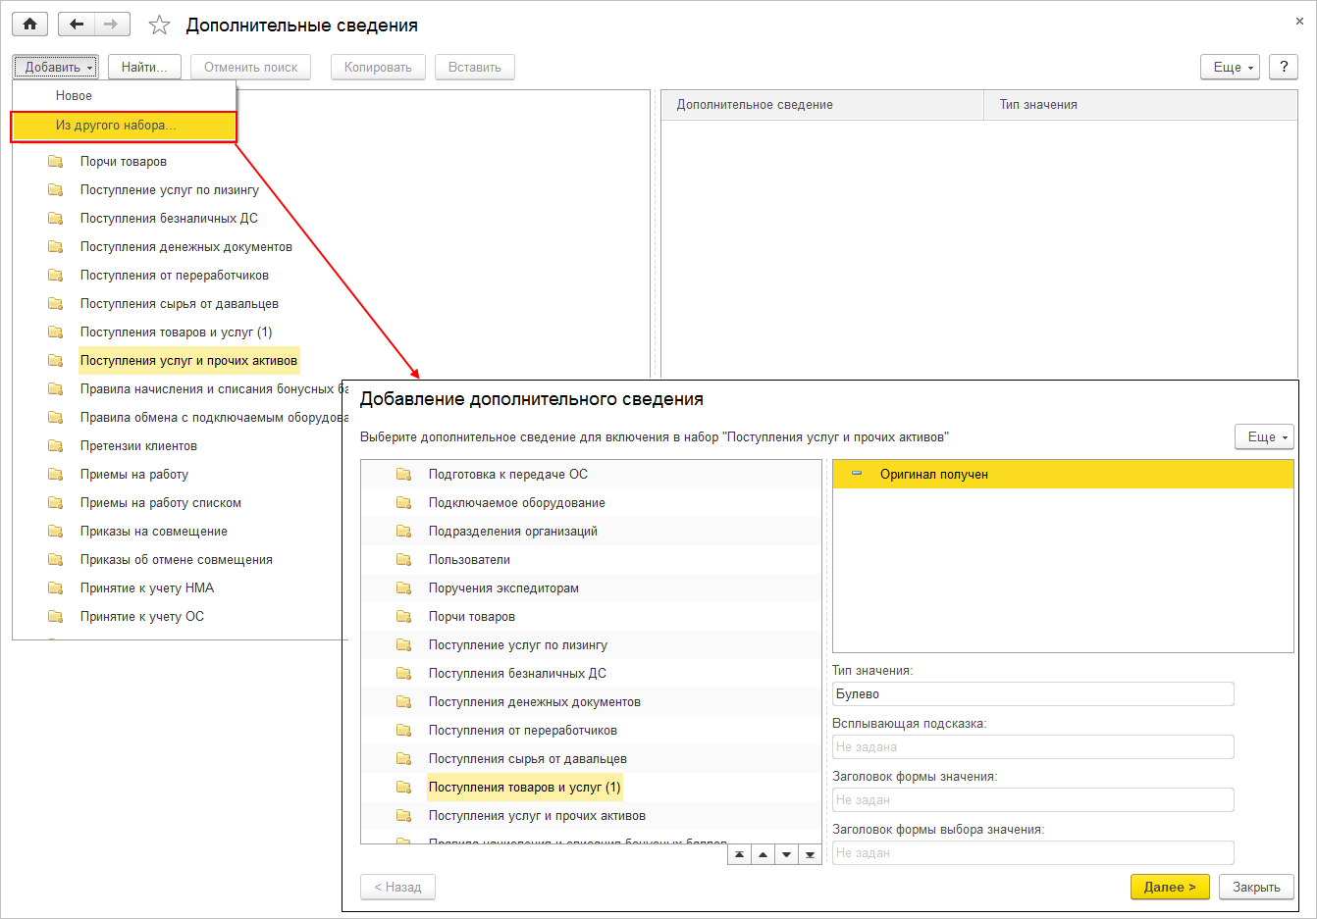Click the Копировать button
Viewport: 1317px width, 919px height.
(x=378, y=67)
